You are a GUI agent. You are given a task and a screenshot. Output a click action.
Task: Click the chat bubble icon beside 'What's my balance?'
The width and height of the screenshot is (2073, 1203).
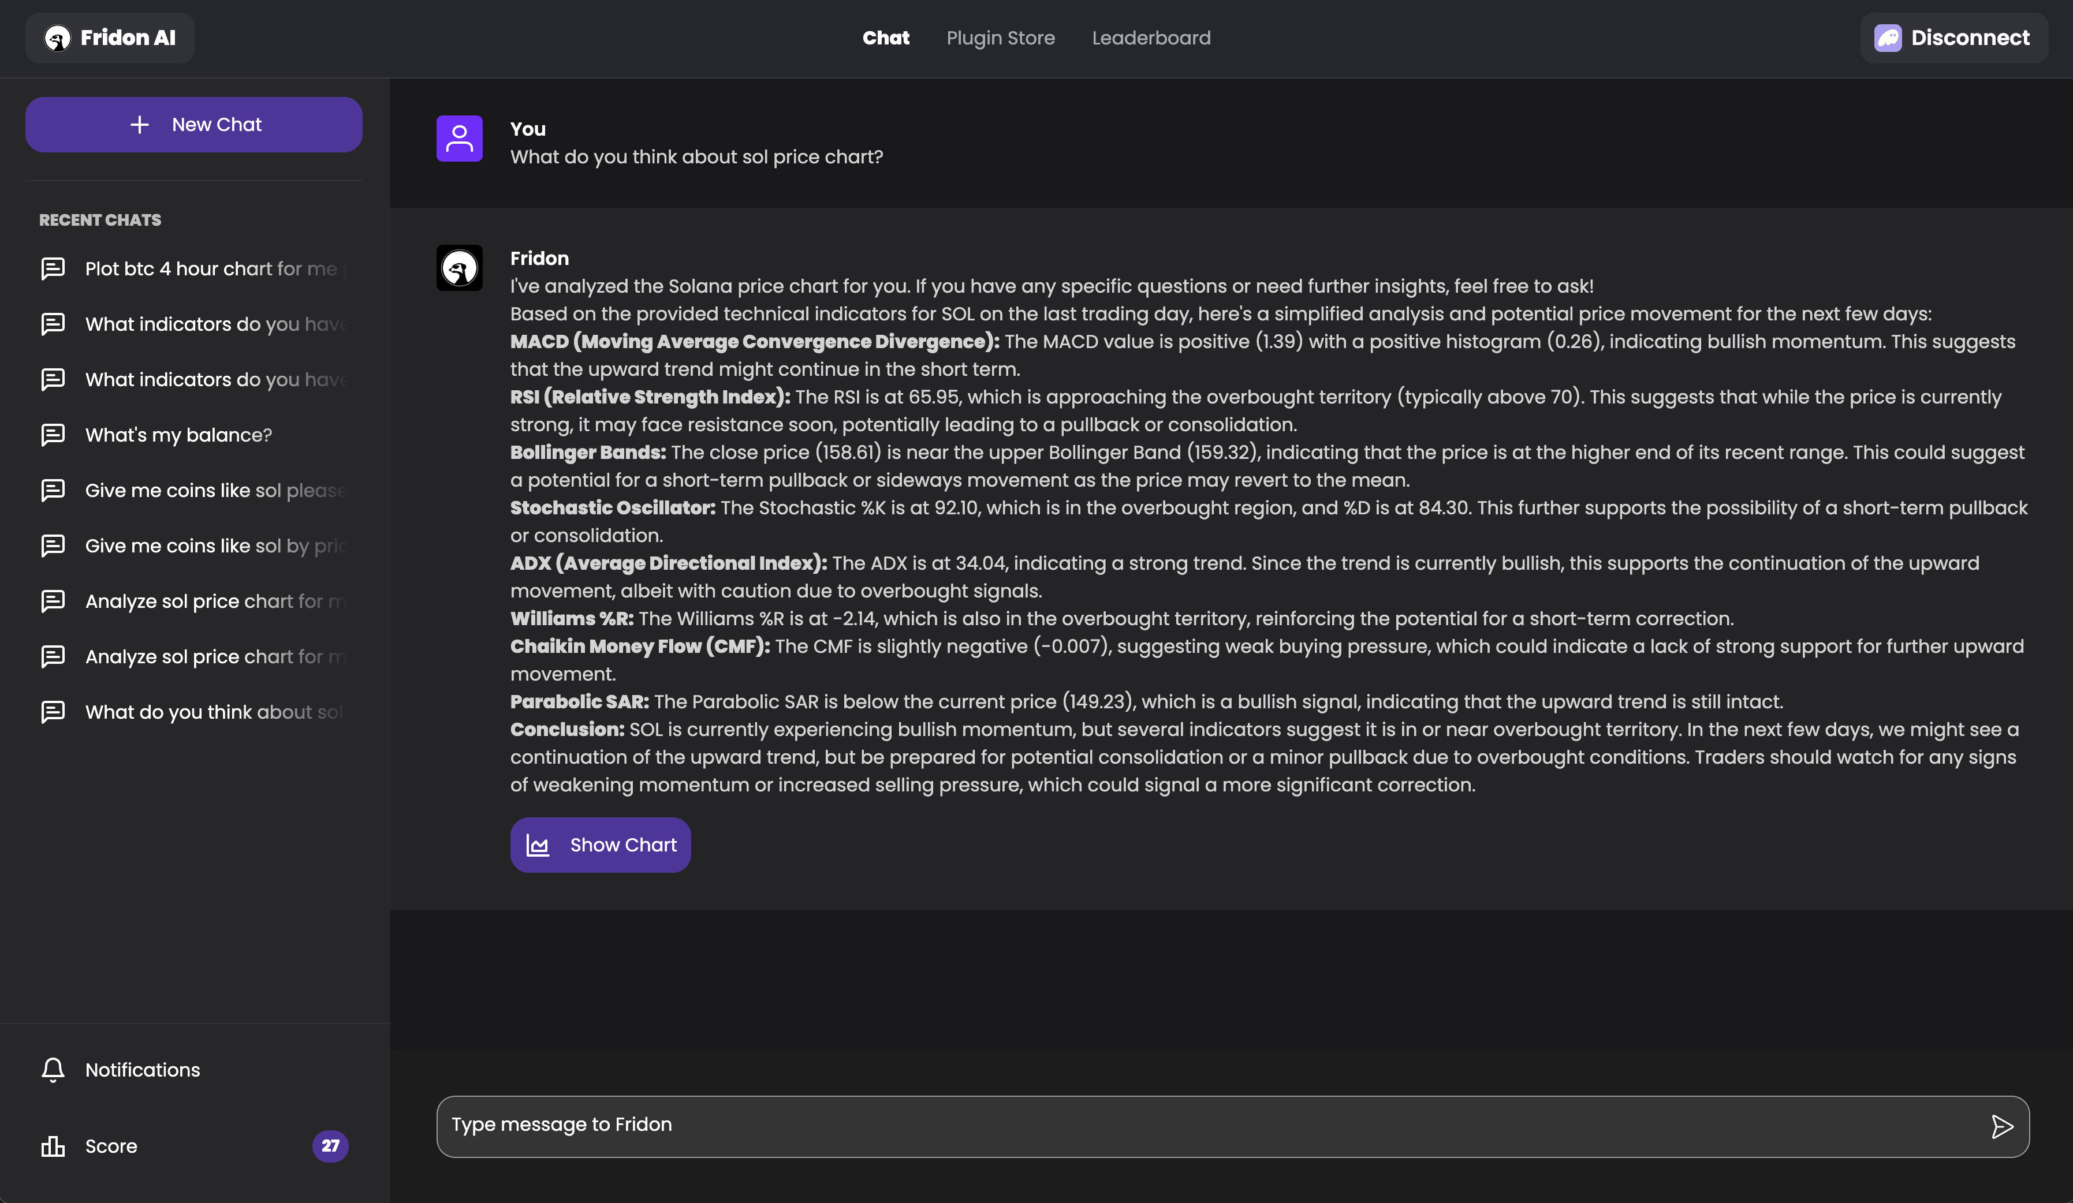[x=53, y=435]
